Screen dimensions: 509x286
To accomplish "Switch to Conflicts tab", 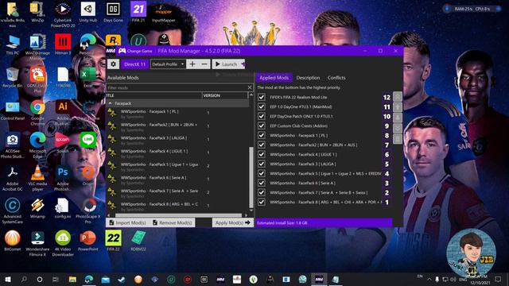I will point(336,78).
